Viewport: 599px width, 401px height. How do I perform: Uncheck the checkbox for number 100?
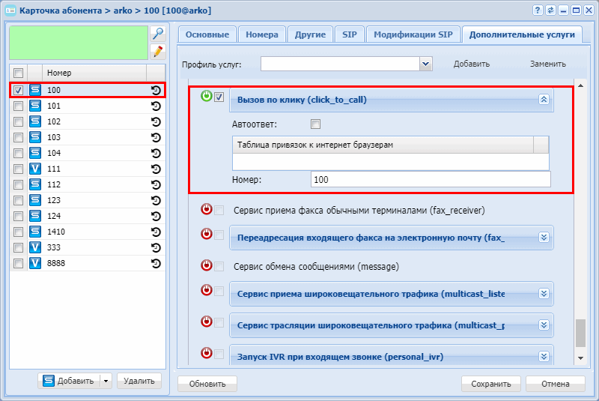18,90
